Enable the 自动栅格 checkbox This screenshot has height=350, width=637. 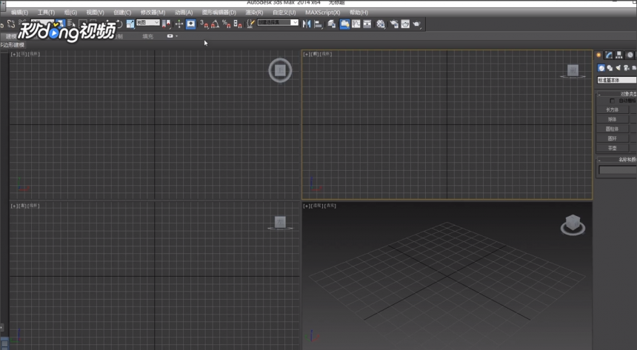[613, 101]
